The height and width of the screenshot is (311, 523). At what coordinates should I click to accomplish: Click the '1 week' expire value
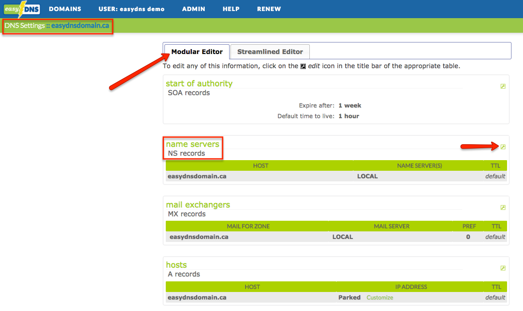350,106
